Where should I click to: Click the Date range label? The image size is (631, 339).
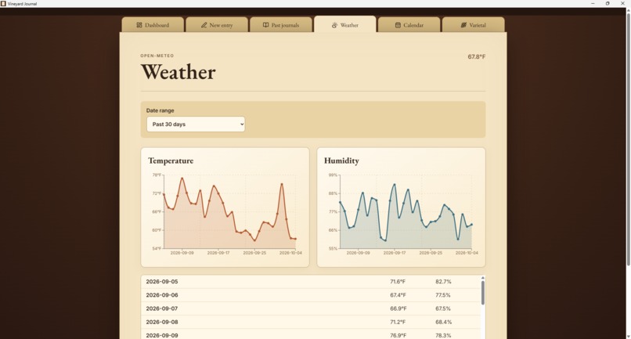tap(160, 110)
